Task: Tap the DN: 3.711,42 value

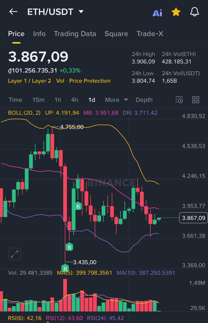Action: click(140, 113)
